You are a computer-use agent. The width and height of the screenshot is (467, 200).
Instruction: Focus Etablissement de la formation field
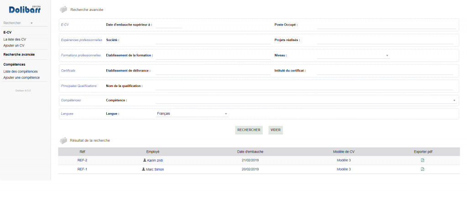click(x=213, y=56)
